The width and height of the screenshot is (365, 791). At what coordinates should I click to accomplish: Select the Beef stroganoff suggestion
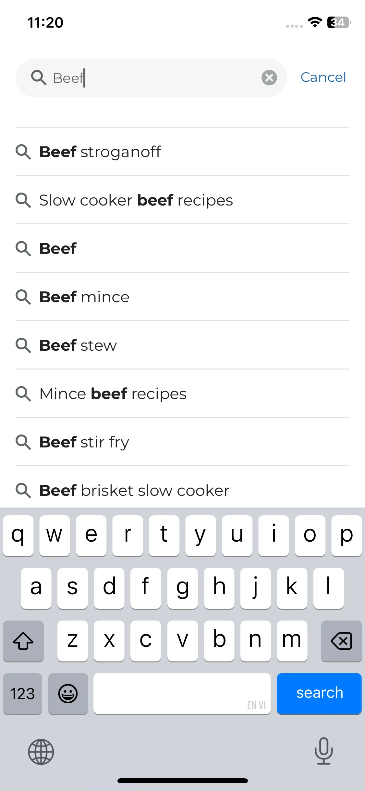point(182,152)
